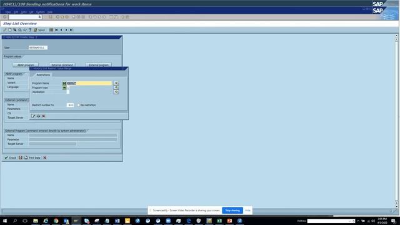Click the Check button in Create Step
The height and width of the screenshot is (225, 400).
tap(10, 157)
